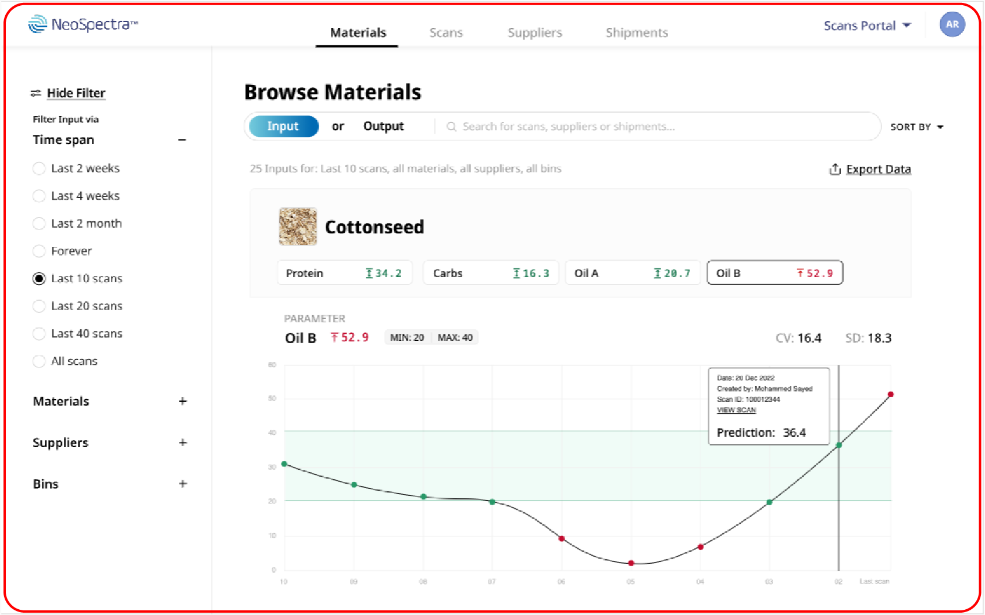Screen dimensions: 985x615
Task: Click the MAX: 40 badge
Action: click(455, 337)
